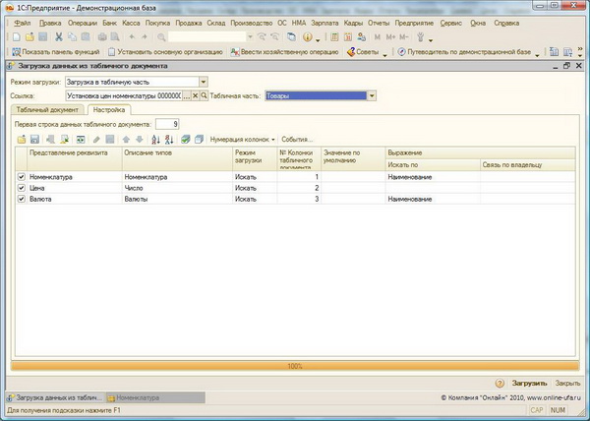Open the Файл menu
The width and height of the screenshot is (590, 421).
[23, 23]
